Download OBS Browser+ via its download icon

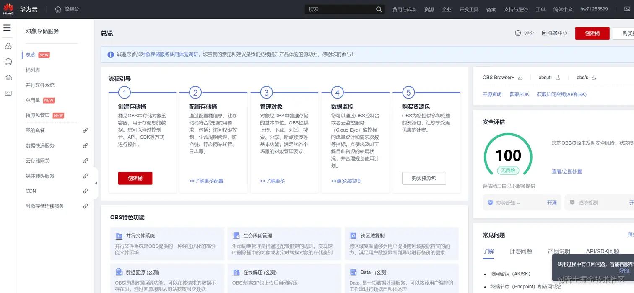coord(520,78)
